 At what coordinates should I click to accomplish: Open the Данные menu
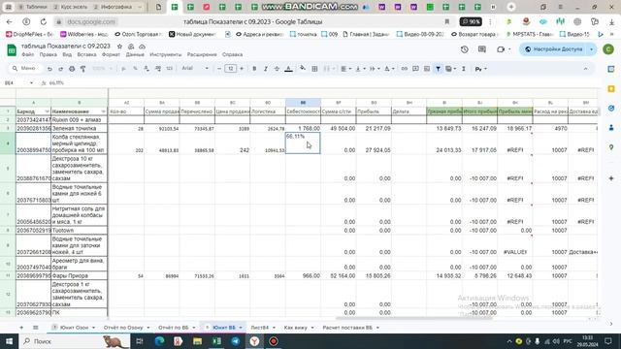coord(135,54)
